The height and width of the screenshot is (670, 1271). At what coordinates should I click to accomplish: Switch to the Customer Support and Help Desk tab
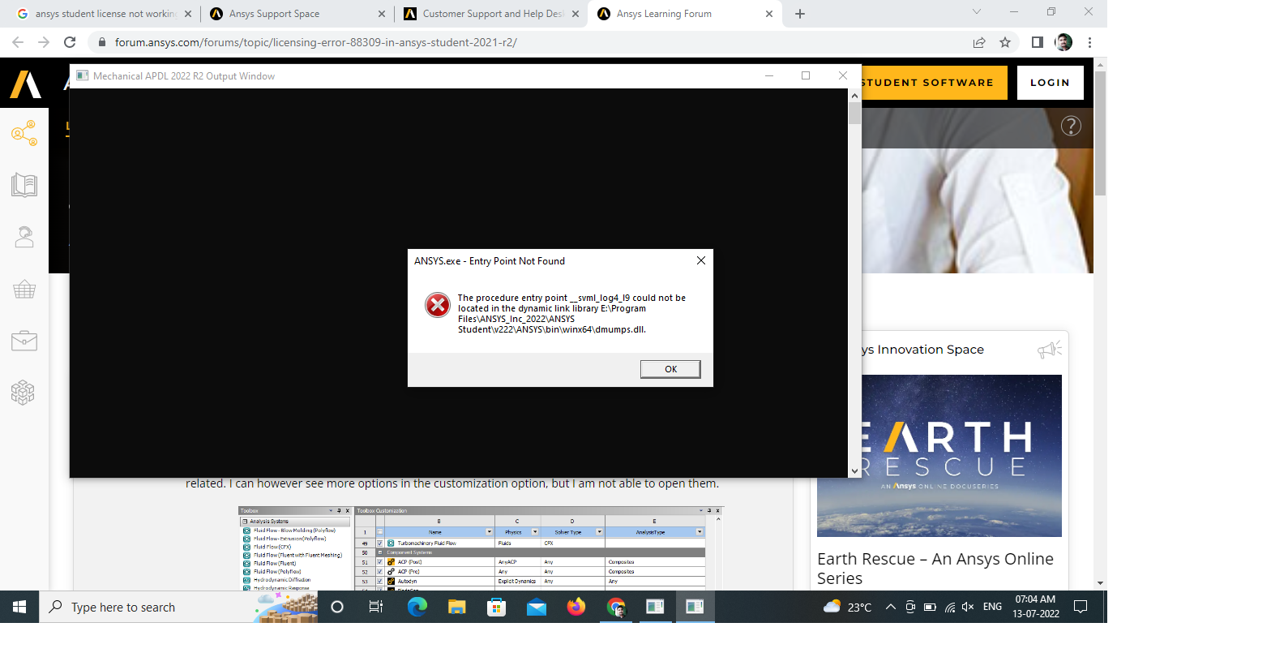pos(492,14)
